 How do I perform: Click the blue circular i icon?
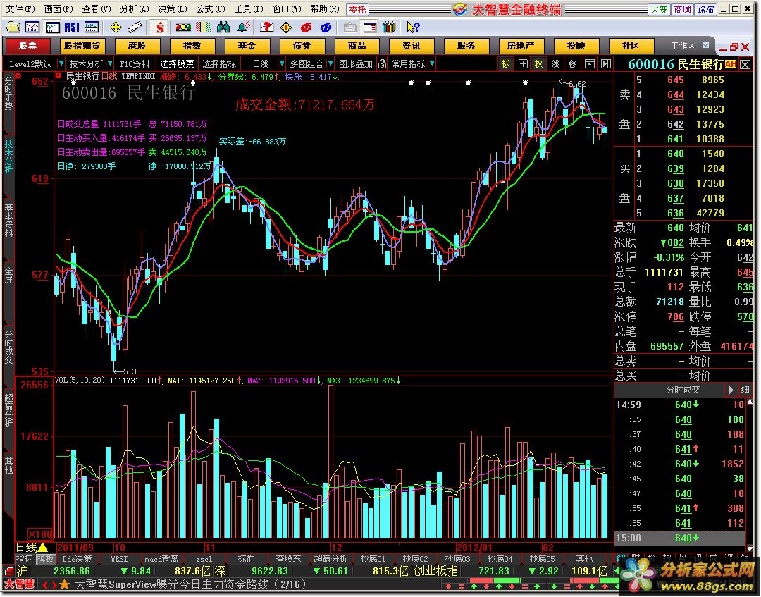pyautogui.click(x=326, y=27)
